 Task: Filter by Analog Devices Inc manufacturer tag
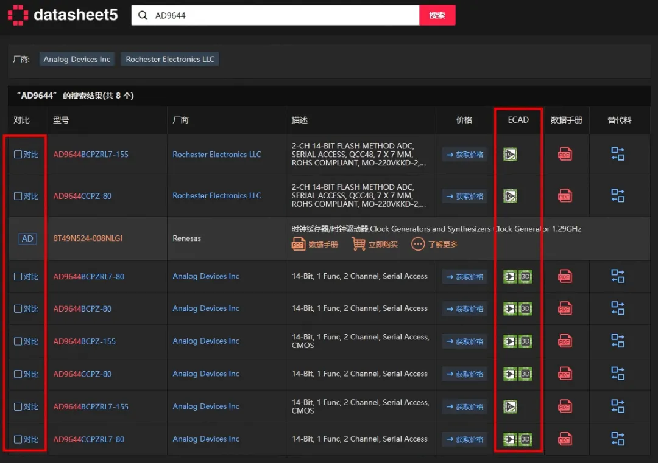(77, 60)
